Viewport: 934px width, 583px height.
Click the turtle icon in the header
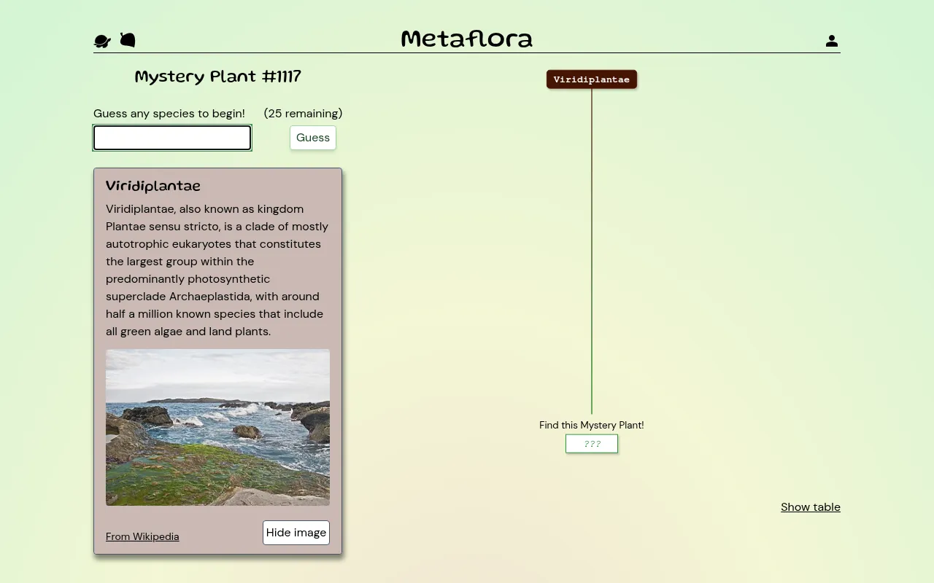click(x=103, y=41)
